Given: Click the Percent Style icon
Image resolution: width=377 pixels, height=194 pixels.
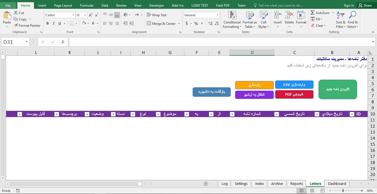Looking at the screenshot, I should [x=196, y=23].
